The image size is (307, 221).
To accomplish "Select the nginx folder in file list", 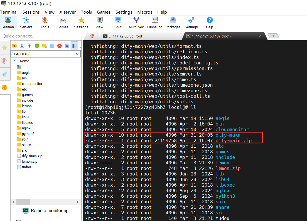I will [x=24, y=128].
